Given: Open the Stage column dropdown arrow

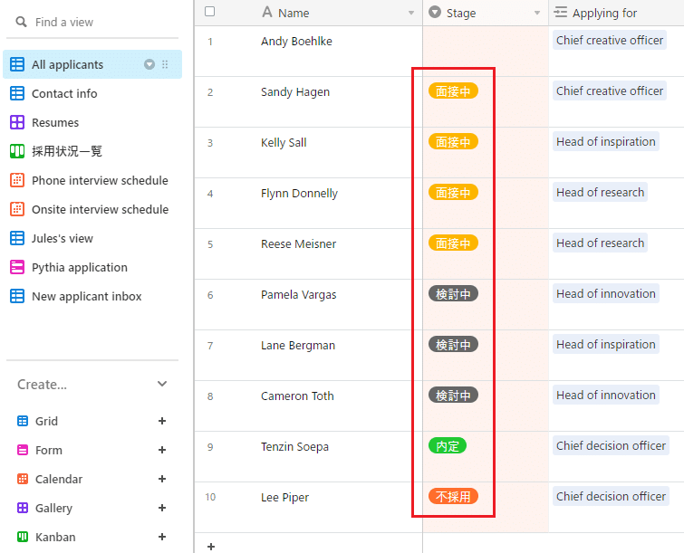Looking at the screenshot, I should [537, 13].
